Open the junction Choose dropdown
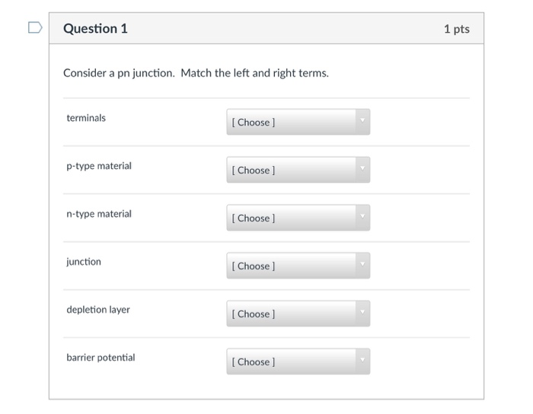 (x=298, y=266)
